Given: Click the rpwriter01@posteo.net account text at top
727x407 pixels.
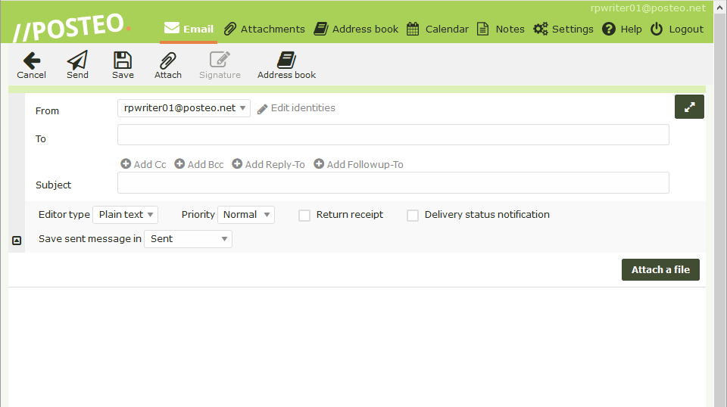Looking at the screenshot, I should (647, 8).
